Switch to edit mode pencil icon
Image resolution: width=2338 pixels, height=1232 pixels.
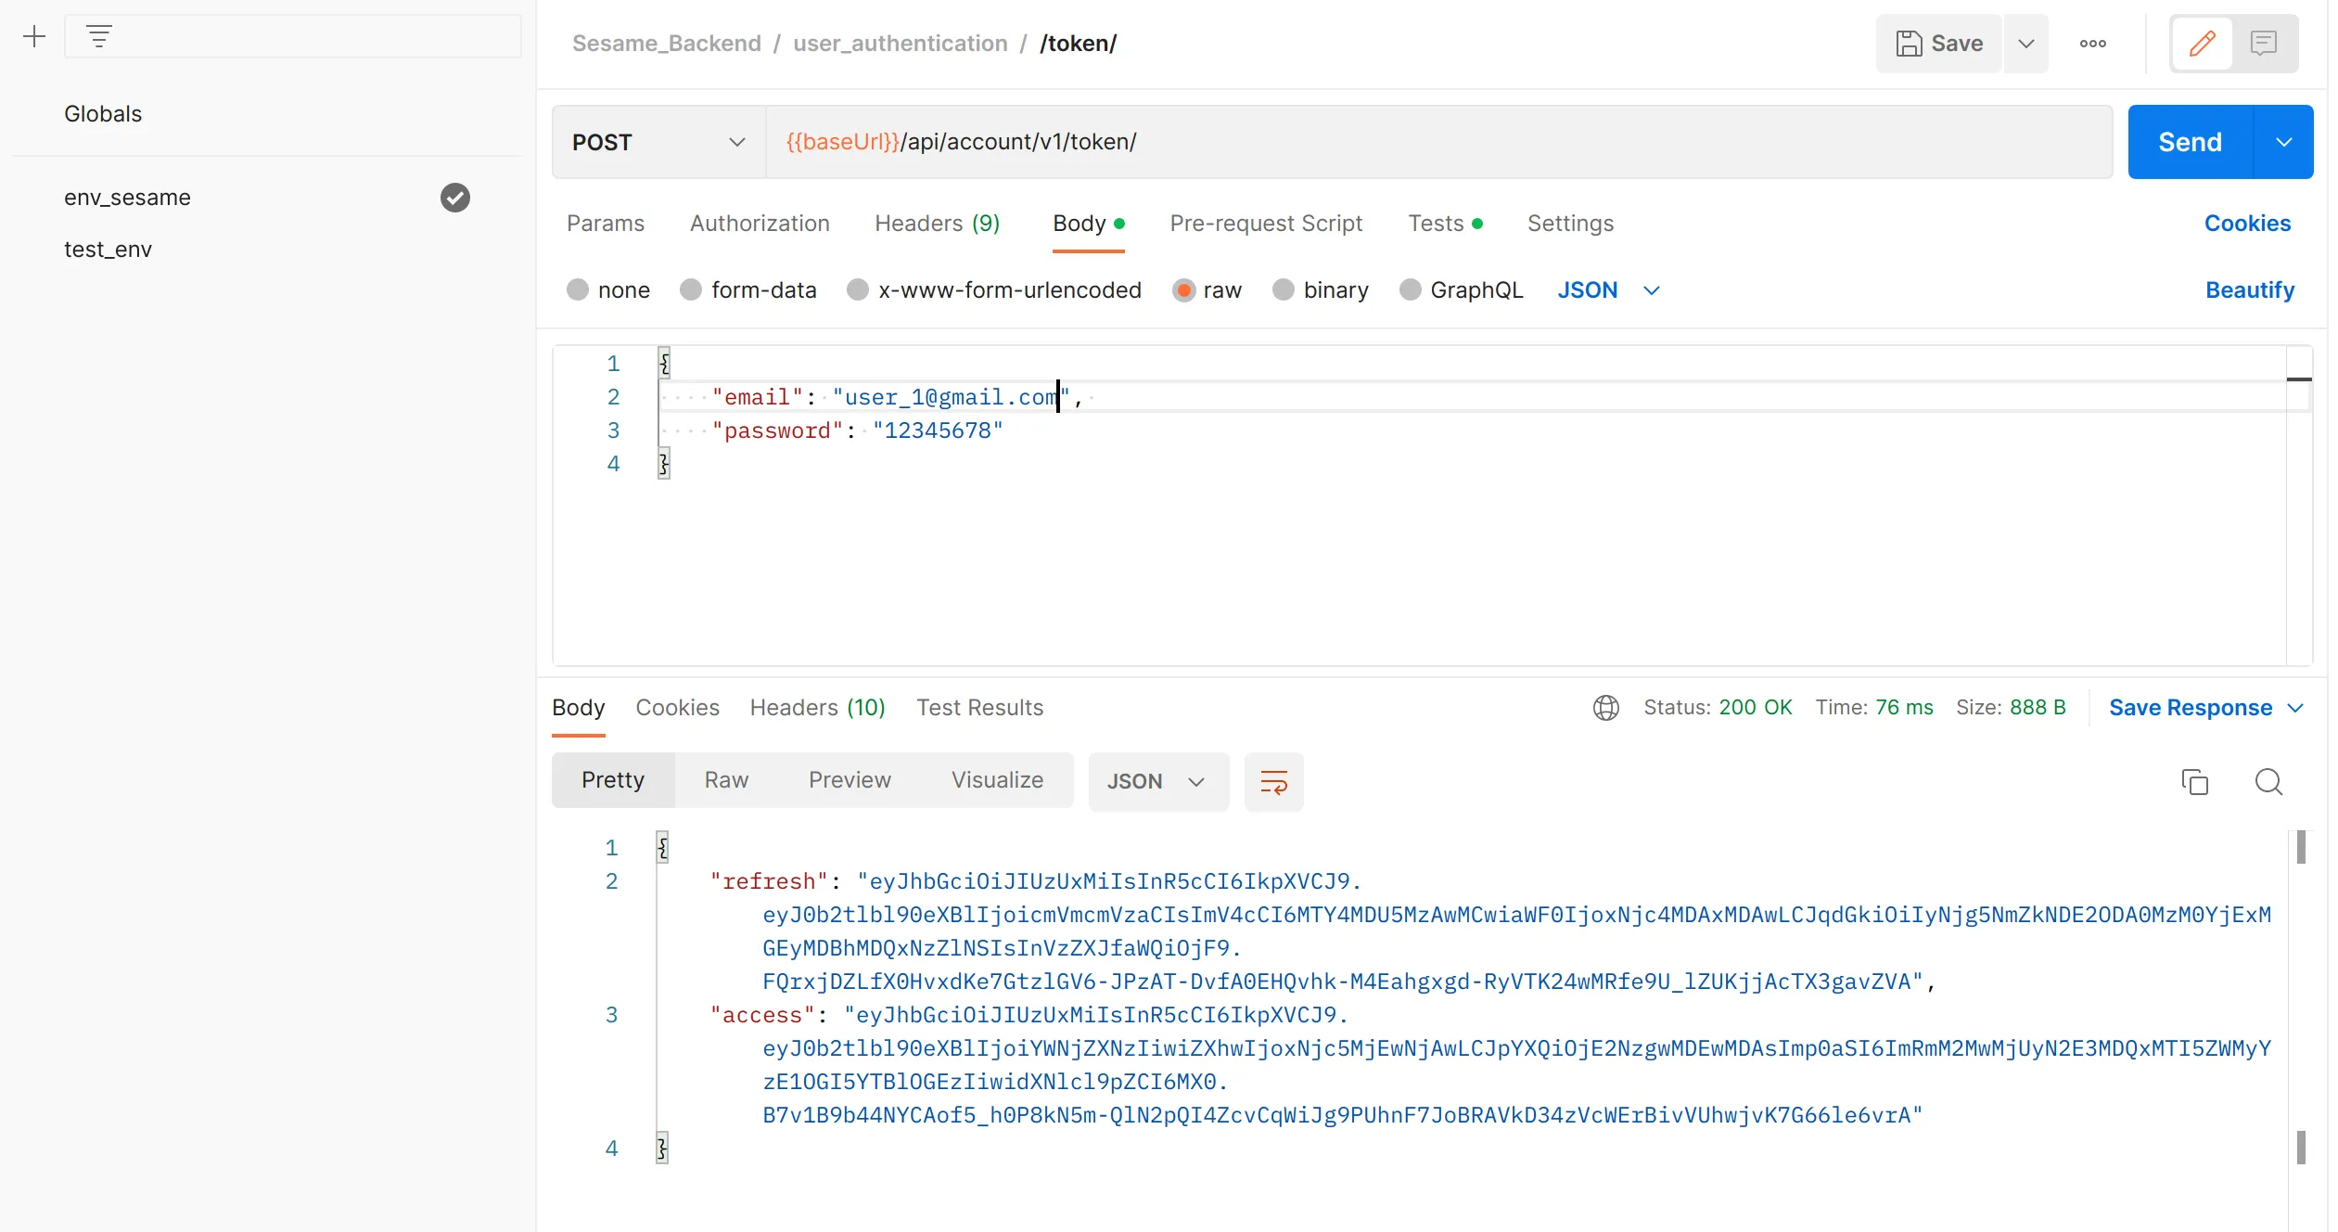(2202, 44)
